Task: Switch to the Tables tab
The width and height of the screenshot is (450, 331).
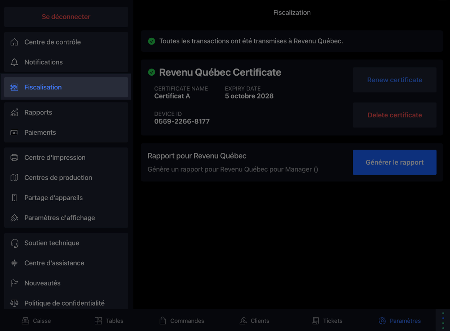Action: (x=109, y=321)
